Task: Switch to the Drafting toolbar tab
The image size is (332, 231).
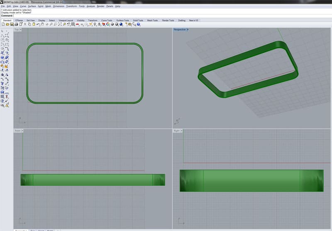Action: 182,20
